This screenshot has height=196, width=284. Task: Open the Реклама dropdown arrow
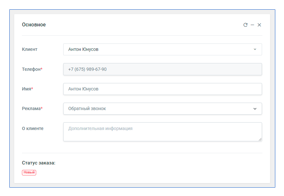click(255, 109)
